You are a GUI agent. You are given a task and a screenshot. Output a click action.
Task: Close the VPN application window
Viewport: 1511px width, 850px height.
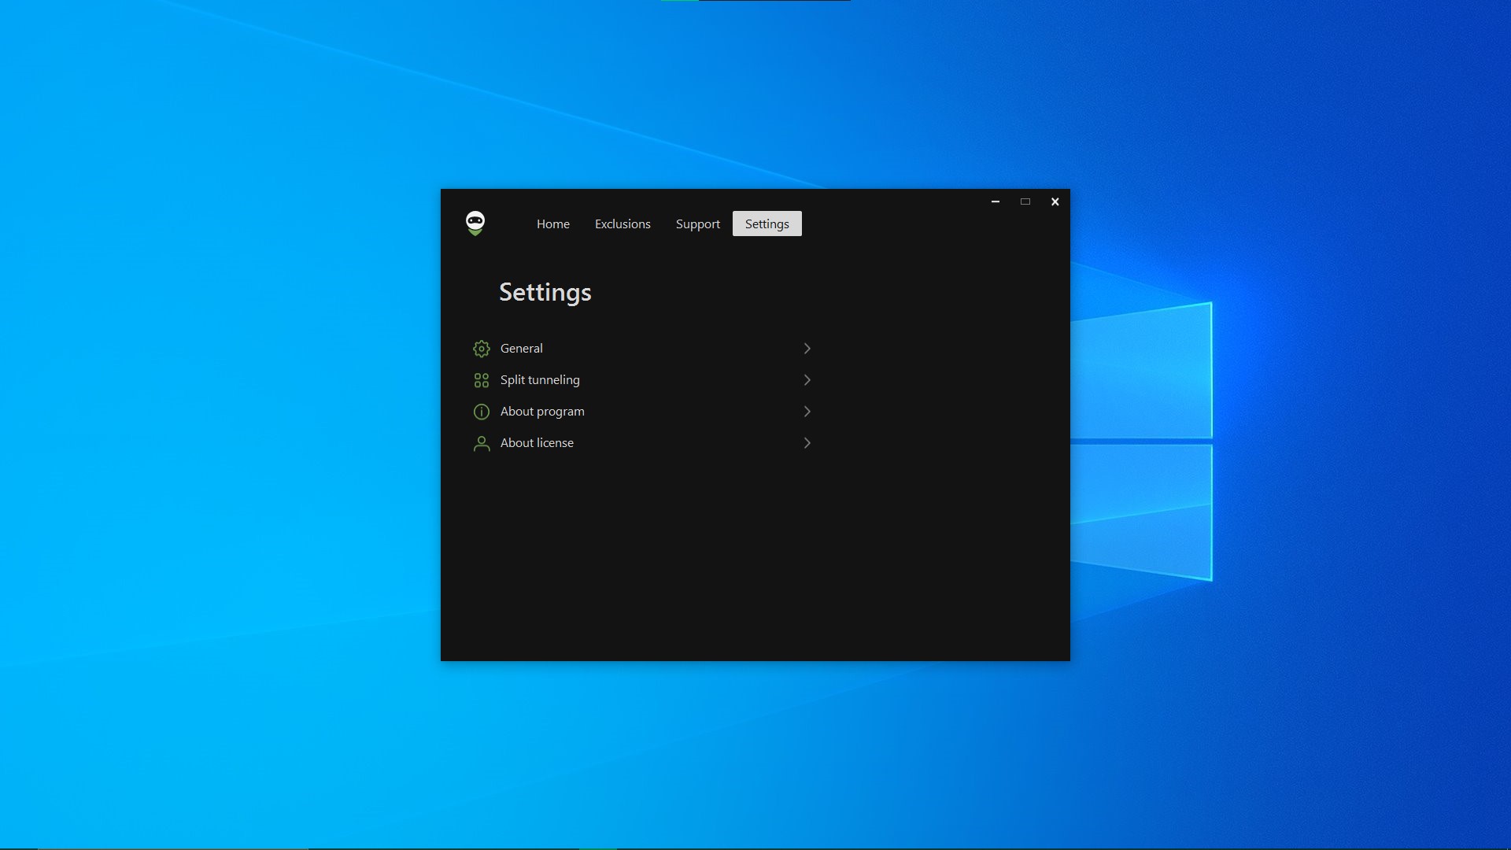click(x=1055, y=202)
